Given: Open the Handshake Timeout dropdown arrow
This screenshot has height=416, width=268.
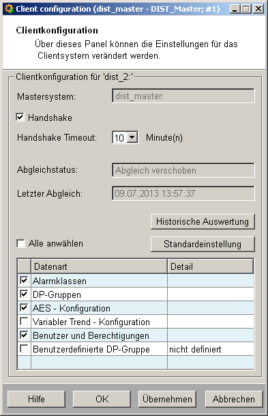Looking at the screenshot, I should click(x=132, y=137).
